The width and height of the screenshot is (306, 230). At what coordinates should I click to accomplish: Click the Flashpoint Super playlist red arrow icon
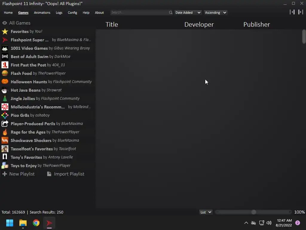[x=5, y=40]
